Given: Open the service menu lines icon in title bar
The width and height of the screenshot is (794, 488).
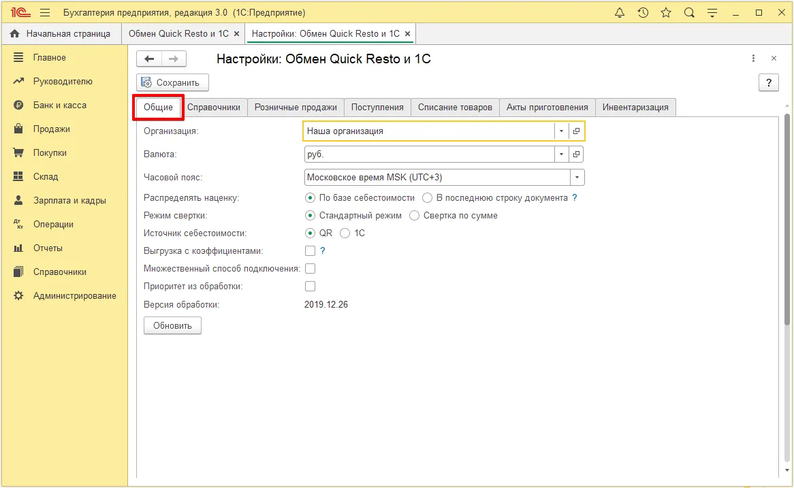Looking at the screenshot, I should click(x=712, y=13).
